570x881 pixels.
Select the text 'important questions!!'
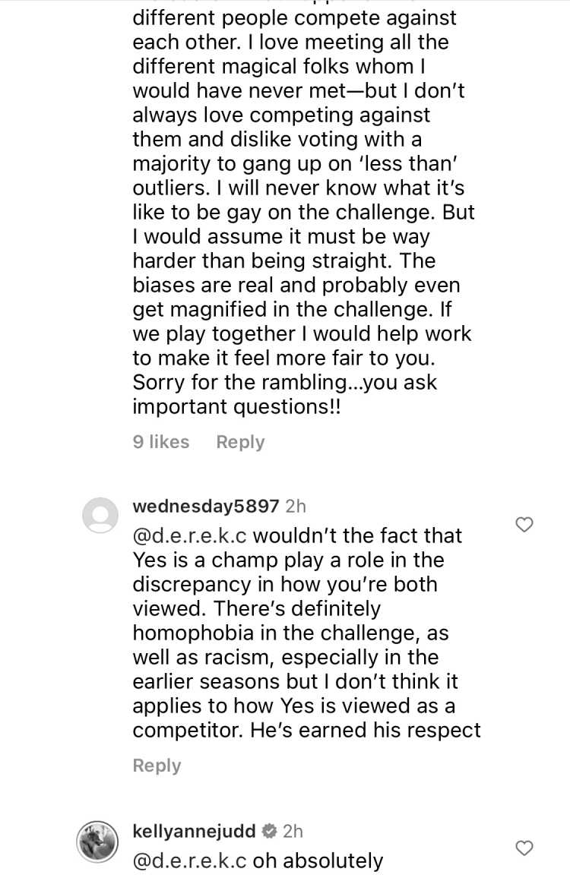tap(236, 407)
